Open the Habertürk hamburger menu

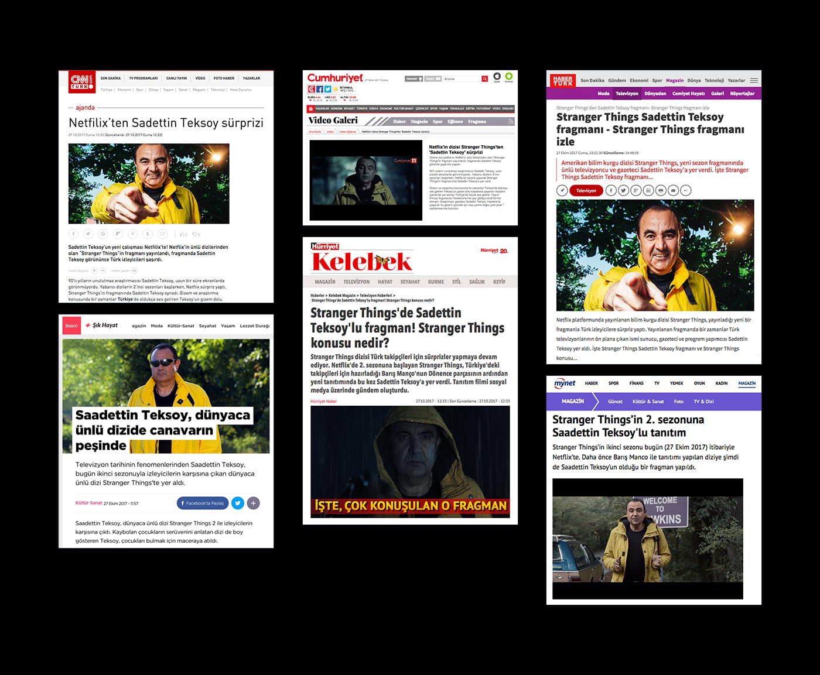click(754, 80)
